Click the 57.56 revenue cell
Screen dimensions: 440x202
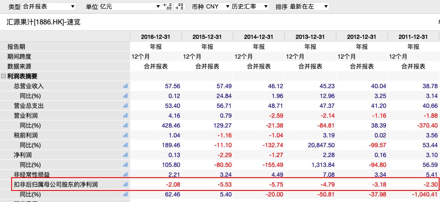[173, 86]
